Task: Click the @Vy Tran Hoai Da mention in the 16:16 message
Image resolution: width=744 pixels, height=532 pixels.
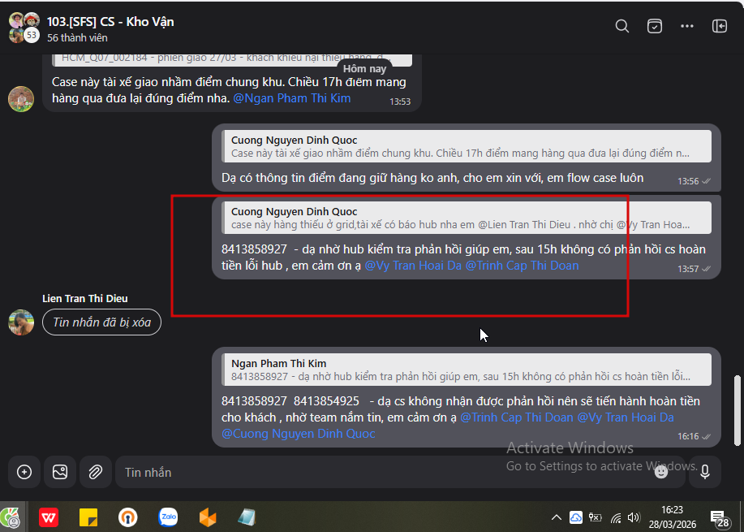Action: click(626, 417)
